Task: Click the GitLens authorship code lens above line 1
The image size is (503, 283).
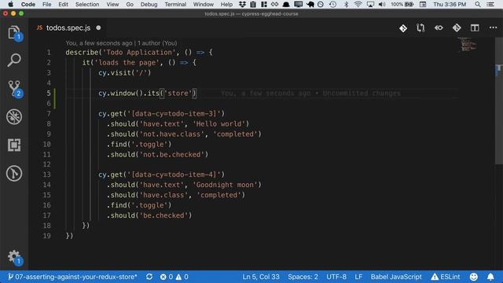Action: [x=121, y=43]
